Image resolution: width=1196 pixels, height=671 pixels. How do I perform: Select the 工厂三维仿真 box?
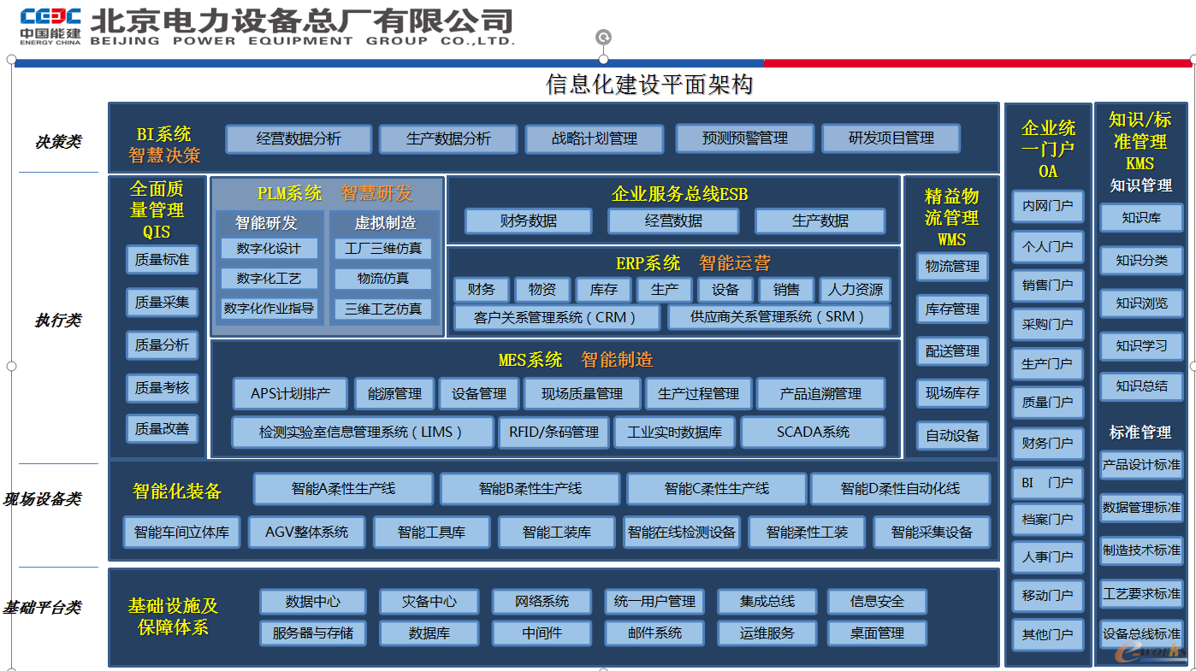point(383,249)
